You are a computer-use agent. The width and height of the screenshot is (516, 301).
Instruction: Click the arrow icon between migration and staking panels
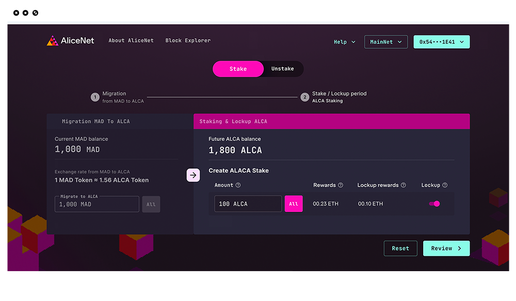tap(193, 175)
